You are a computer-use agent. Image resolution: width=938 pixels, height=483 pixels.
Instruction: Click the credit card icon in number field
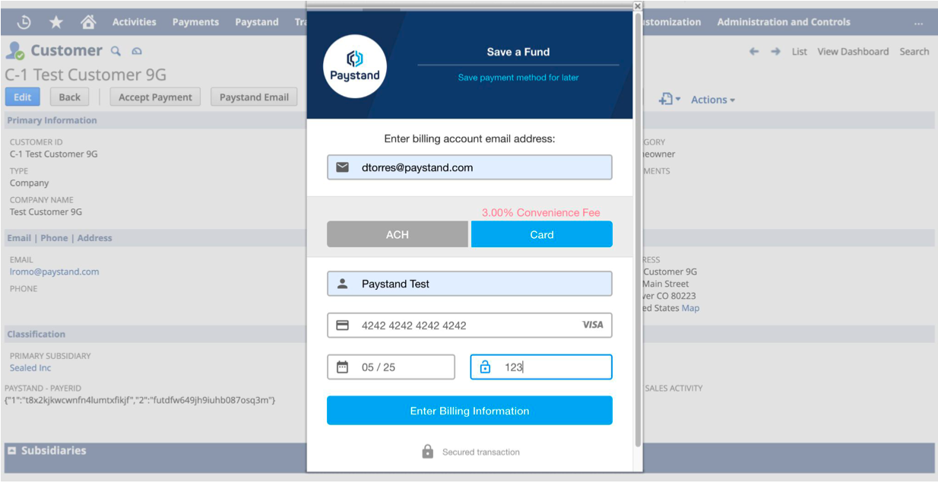(x=343, y=325)
